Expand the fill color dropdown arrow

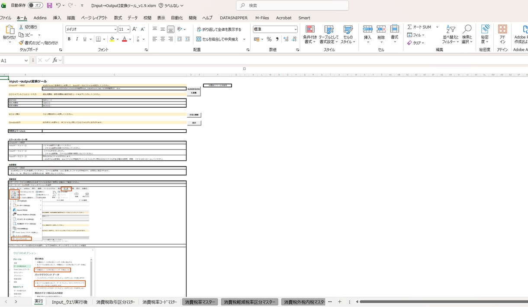coord(118,39)
